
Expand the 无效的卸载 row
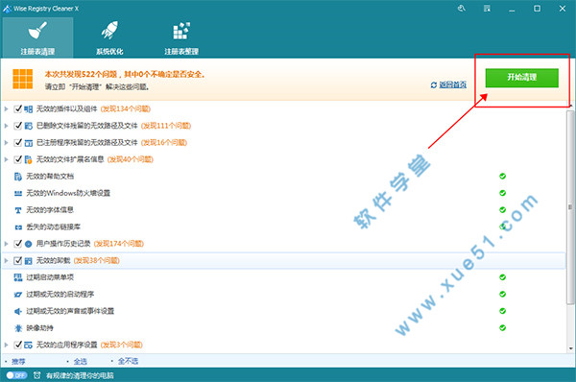6,260
